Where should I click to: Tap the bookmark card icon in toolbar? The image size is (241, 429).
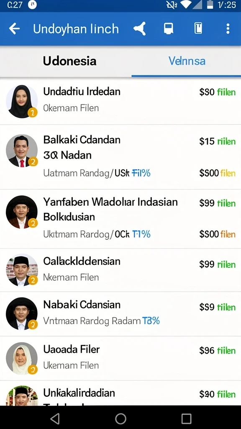pos(198,29)
